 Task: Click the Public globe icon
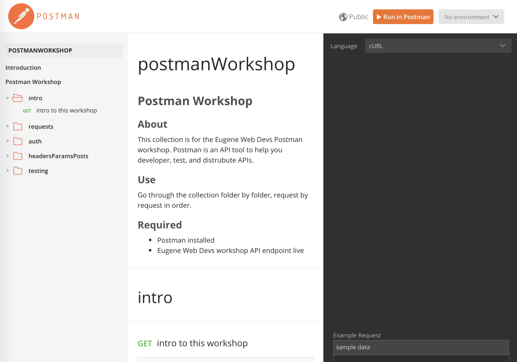[x=343, y=17]
